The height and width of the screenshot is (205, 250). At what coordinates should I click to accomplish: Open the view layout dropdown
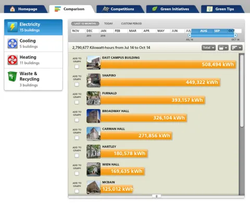click(223, 48)
